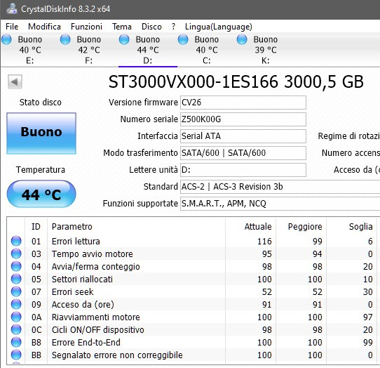
Task: Click the Standard ACS-2 field
Action: pyautogui.click(x=280, y=187)
